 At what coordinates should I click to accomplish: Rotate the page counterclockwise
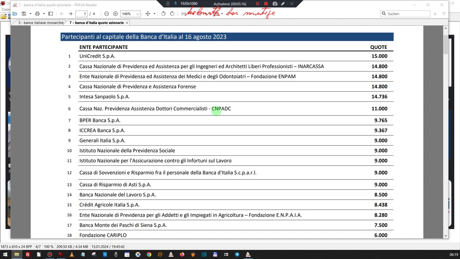tap(163, 14)
